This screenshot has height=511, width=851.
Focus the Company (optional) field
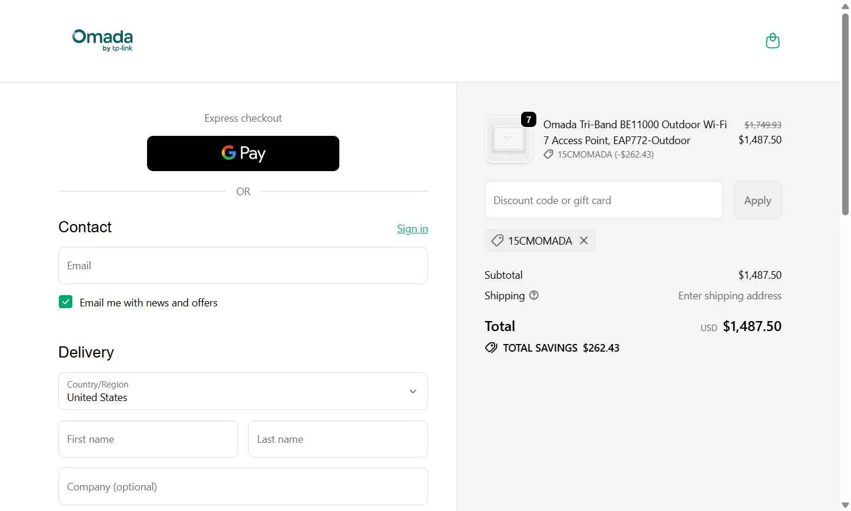click(243, 486)
